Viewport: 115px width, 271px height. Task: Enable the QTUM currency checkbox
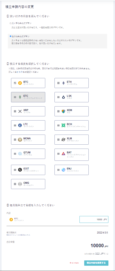(x=15, y=154)
